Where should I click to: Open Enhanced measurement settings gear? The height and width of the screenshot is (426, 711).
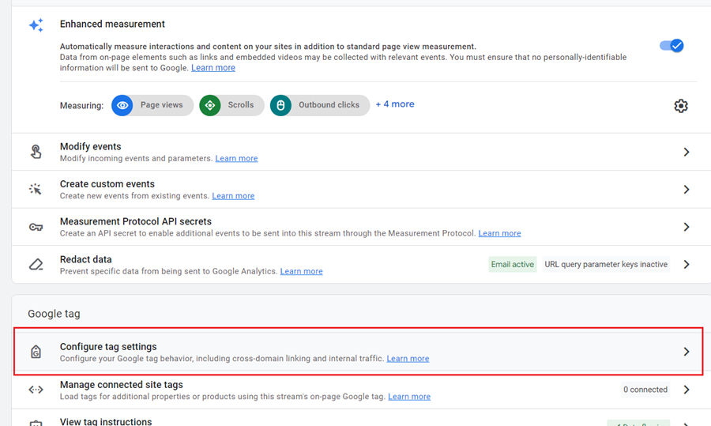(681, 106)
